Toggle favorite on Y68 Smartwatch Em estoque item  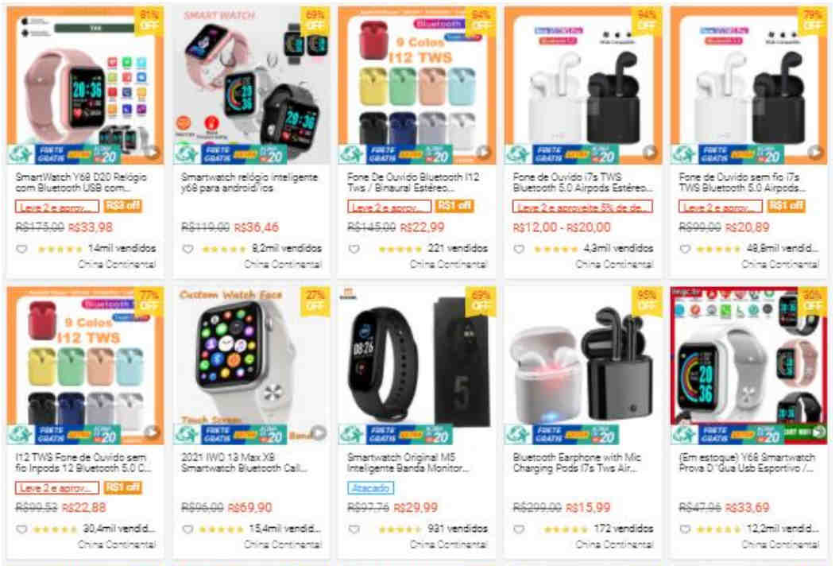coord(685,529)
